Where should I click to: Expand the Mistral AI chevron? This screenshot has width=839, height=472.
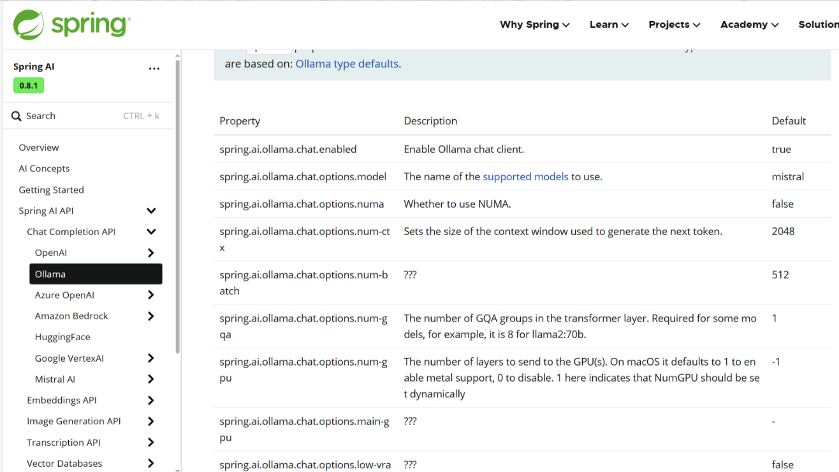tap(151, 379)
